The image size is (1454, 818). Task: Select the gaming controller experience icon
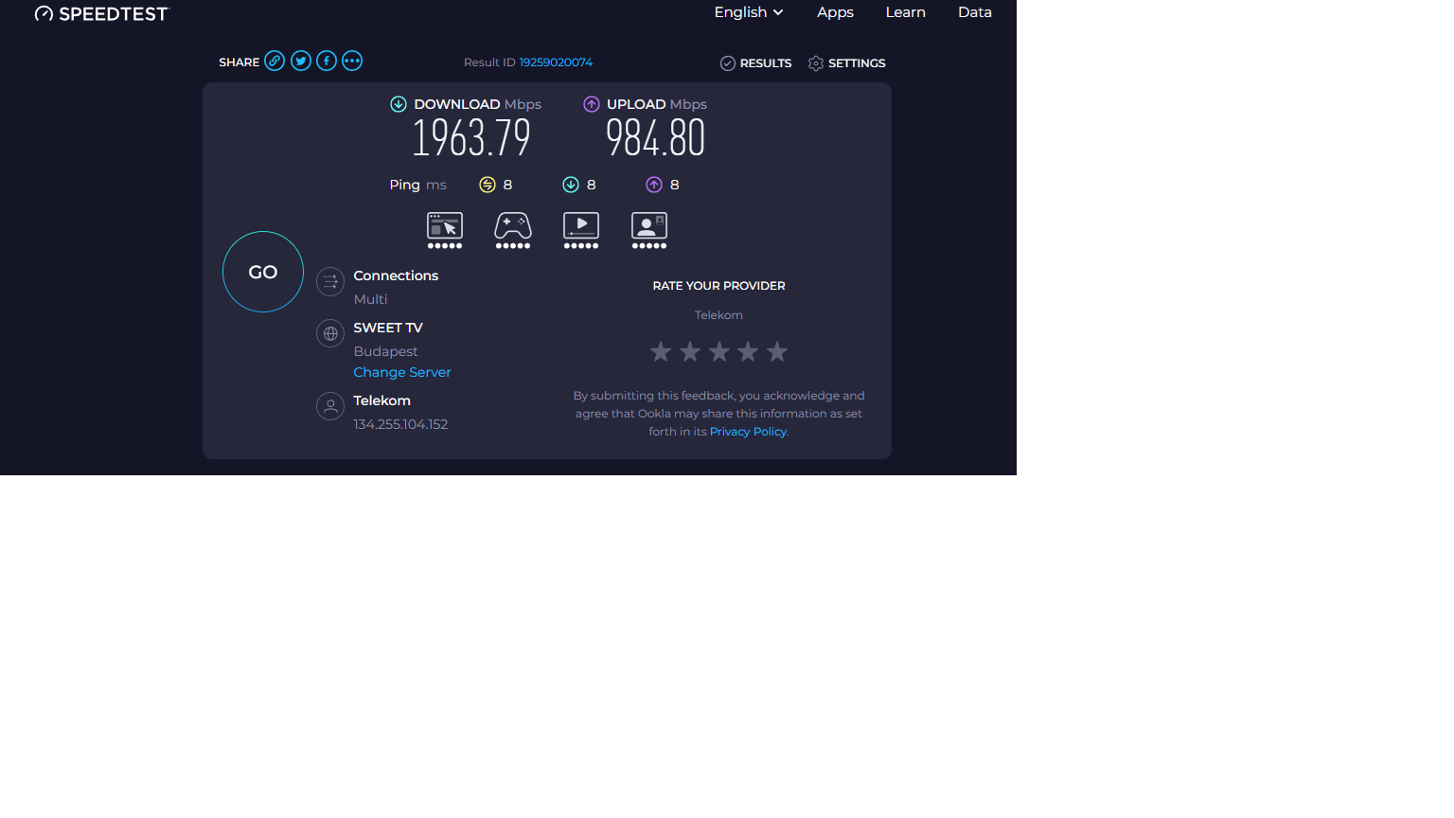tap(513, 230)
